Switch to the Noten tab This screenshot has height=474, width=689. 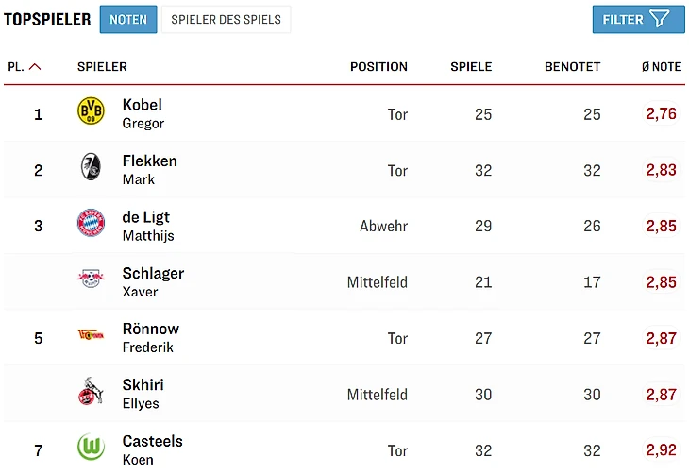128,19
